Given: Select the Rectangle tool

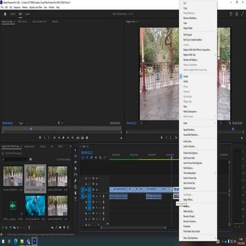Looking at the screenshot, I should pyautogui.click(x=75, y=187).
